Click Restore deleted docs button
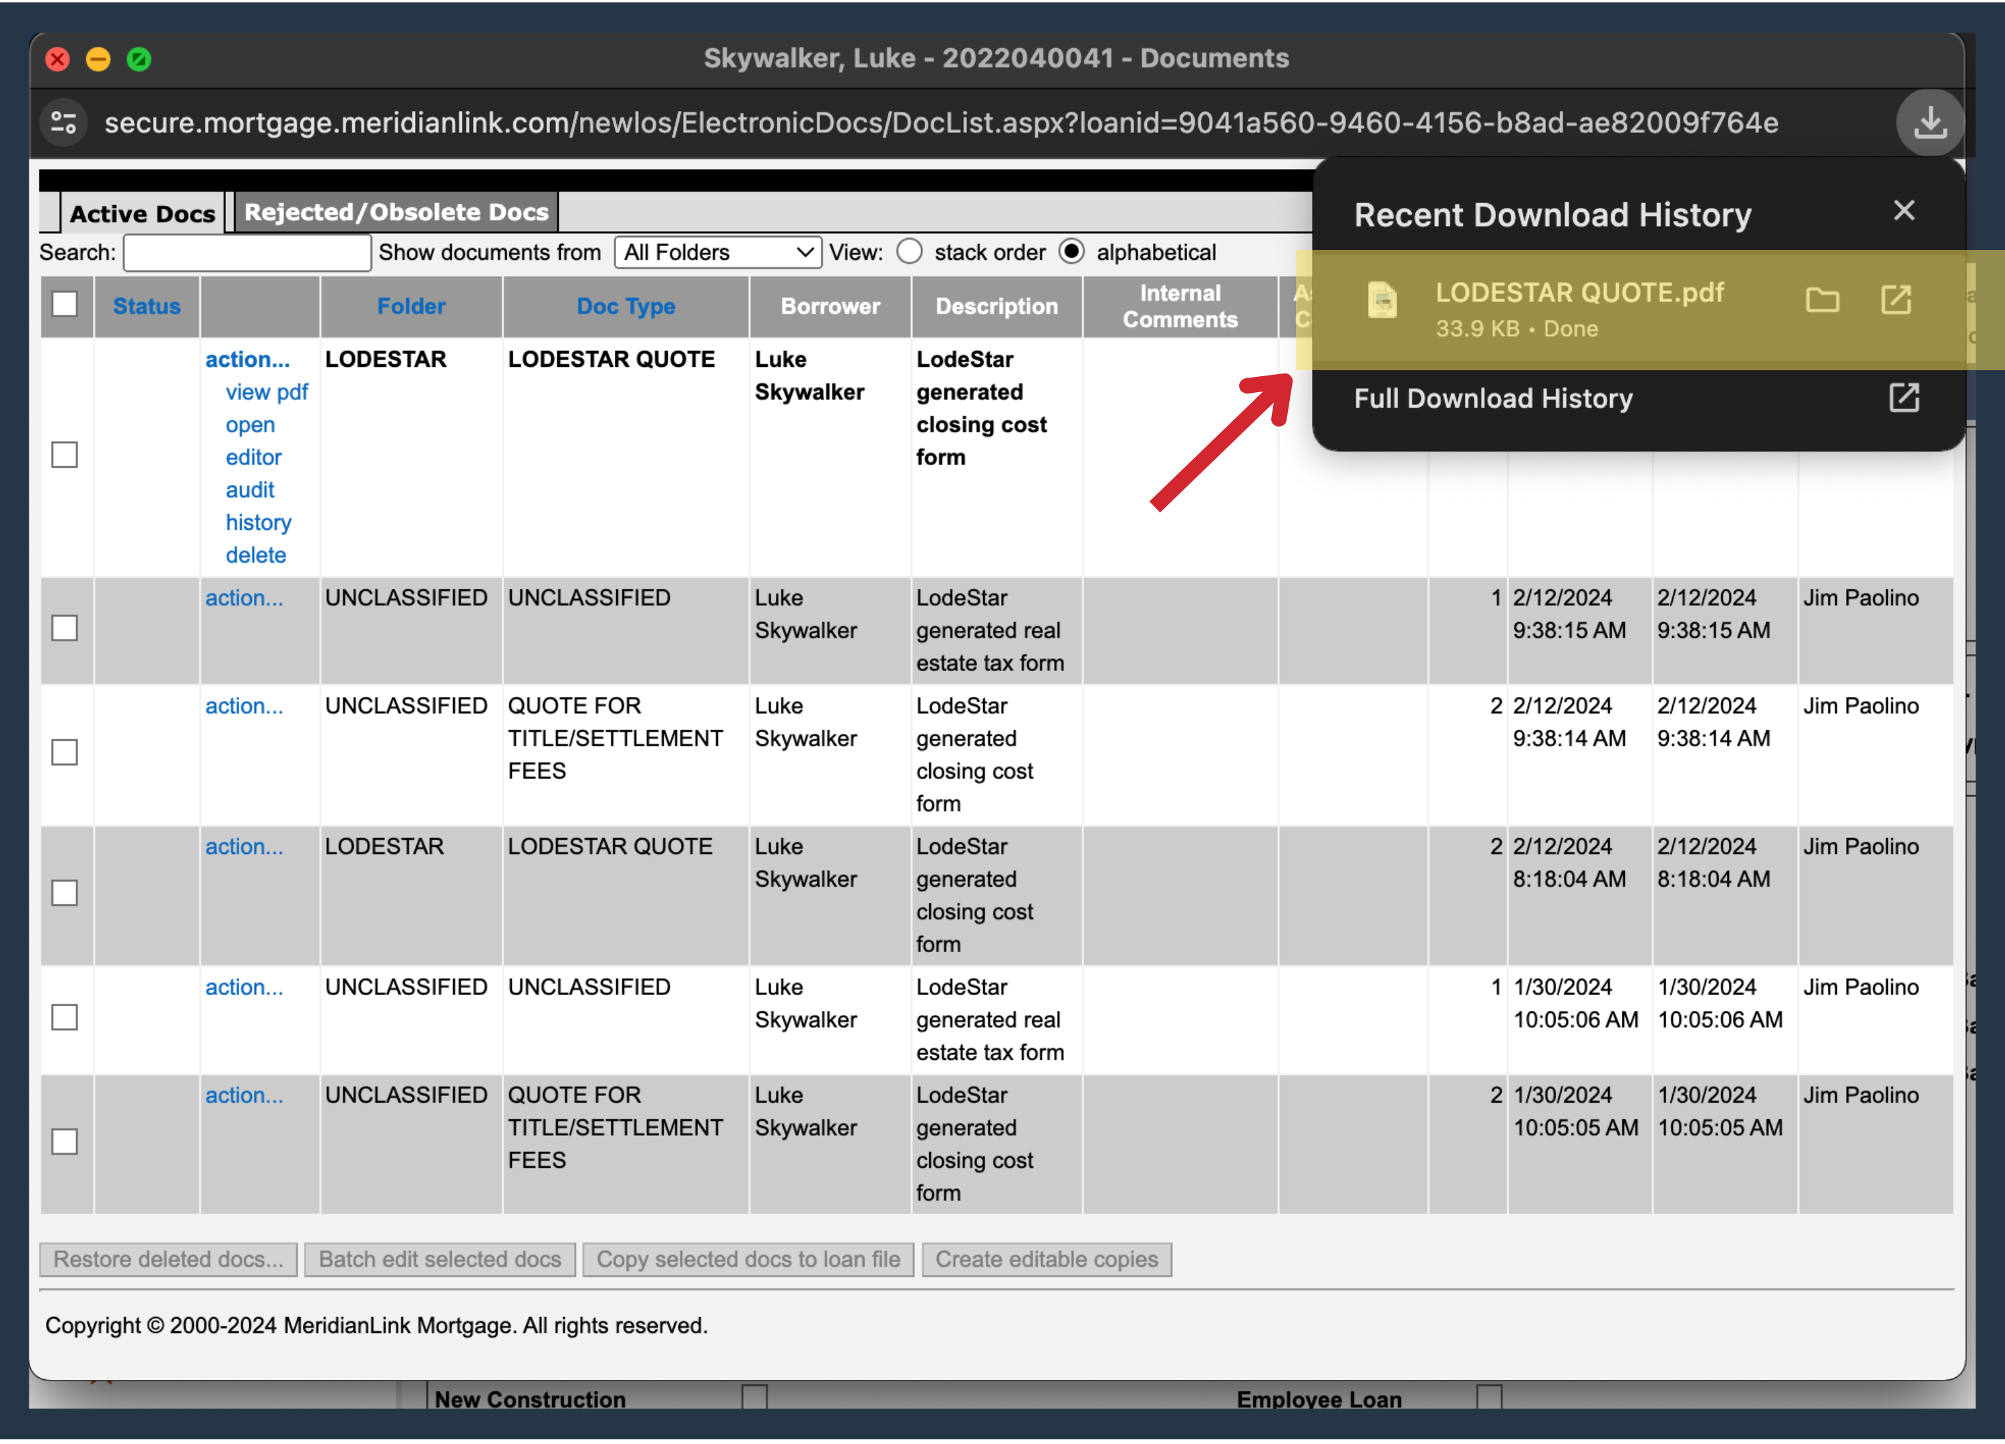This screenshot has height=1444, width=2005. tap(168, 1260)
